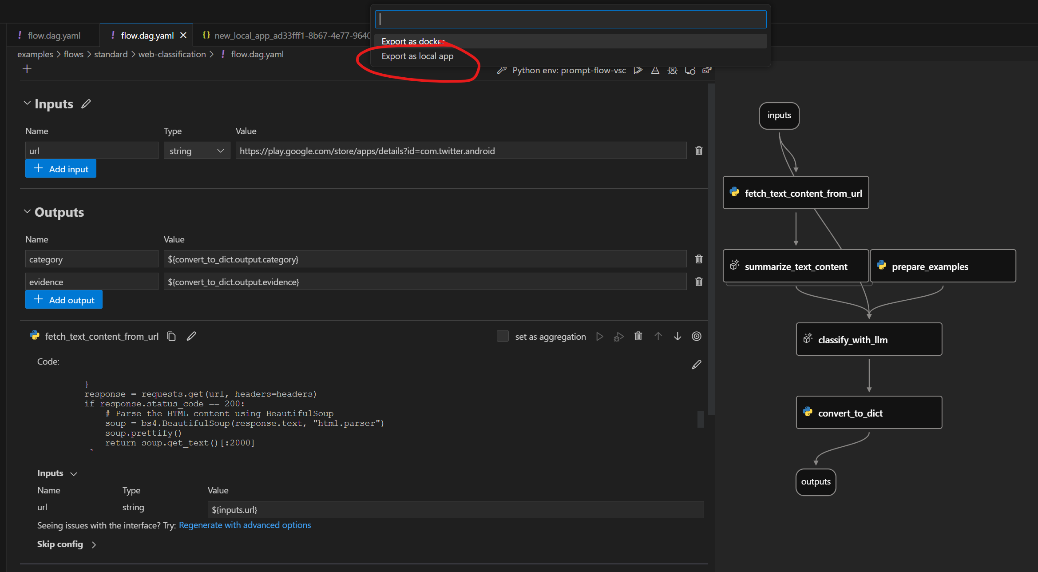Click the target locate-node icon
This screenshot has width=1038, height=572.
[696, 336]
